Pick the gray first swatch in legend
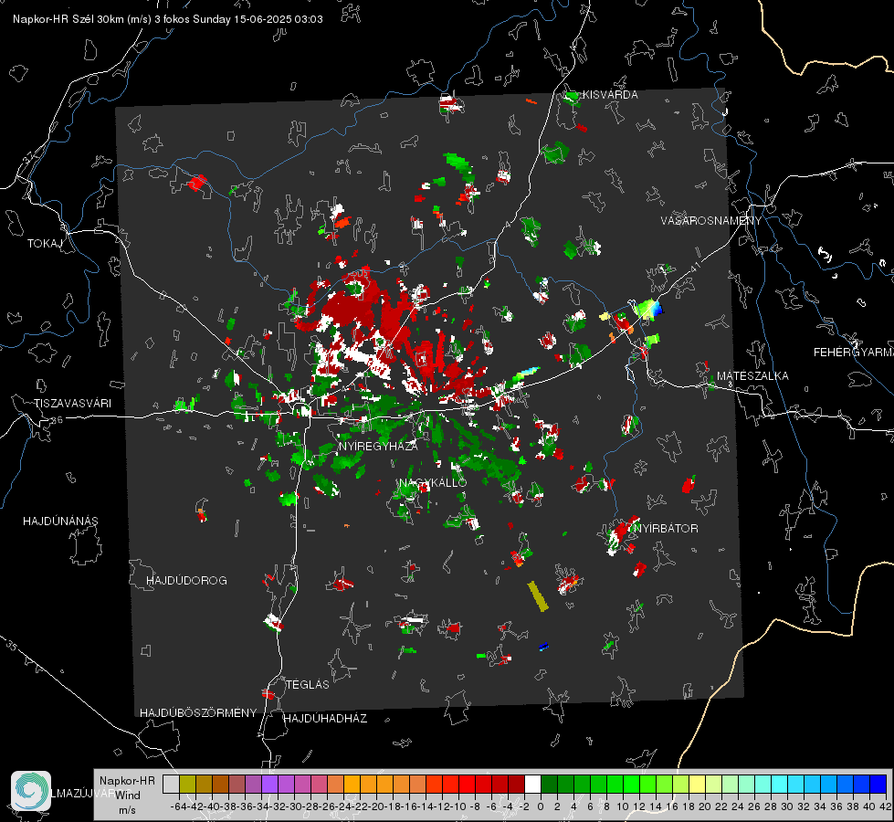This screenshot has width=894, height=822. point(171,784)
